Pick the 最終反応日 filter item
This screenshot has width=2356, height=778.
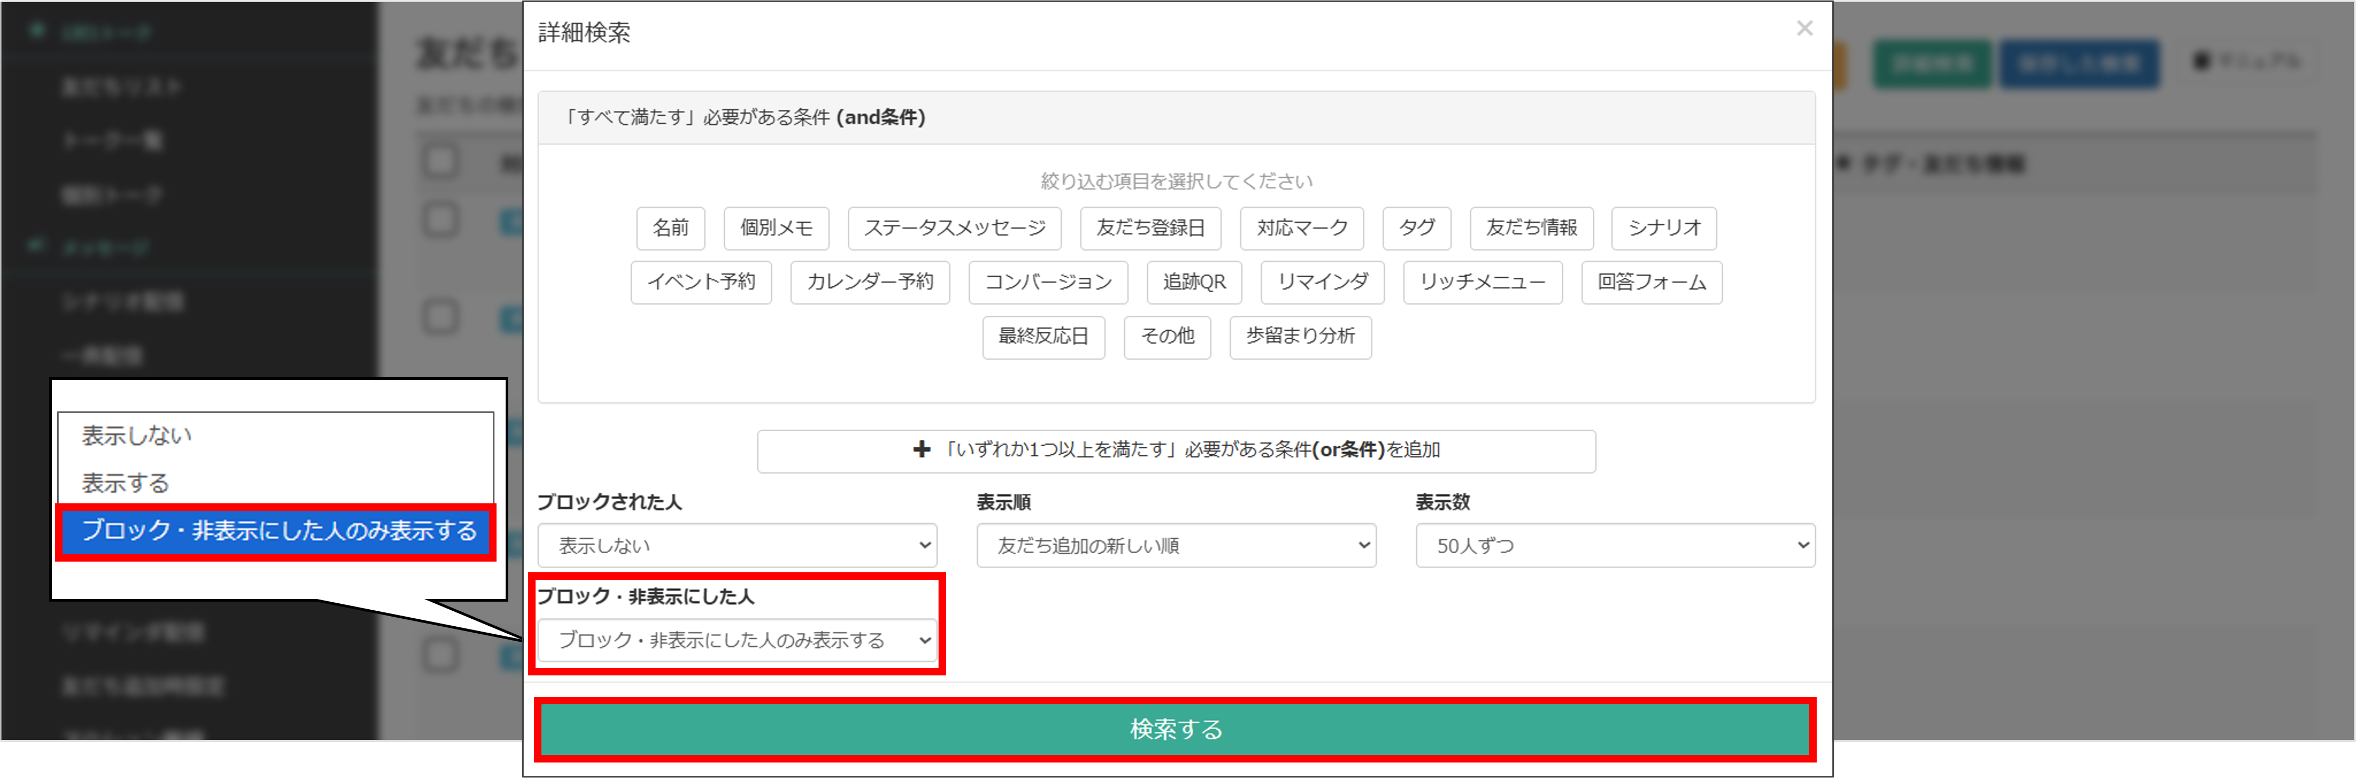[x=1043, y=337]
